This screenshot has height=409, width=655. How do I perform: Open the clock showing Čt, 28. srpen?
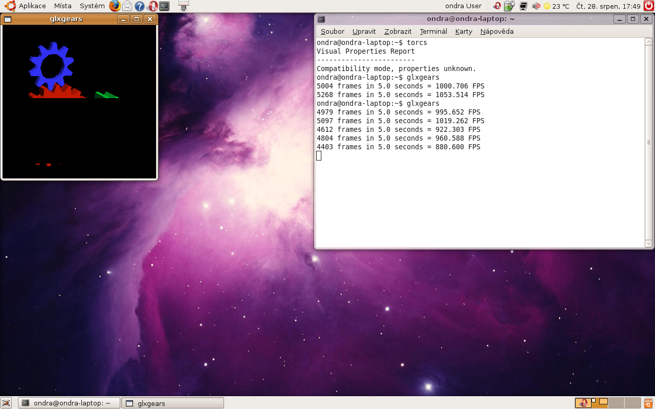[x=608, y=6]
